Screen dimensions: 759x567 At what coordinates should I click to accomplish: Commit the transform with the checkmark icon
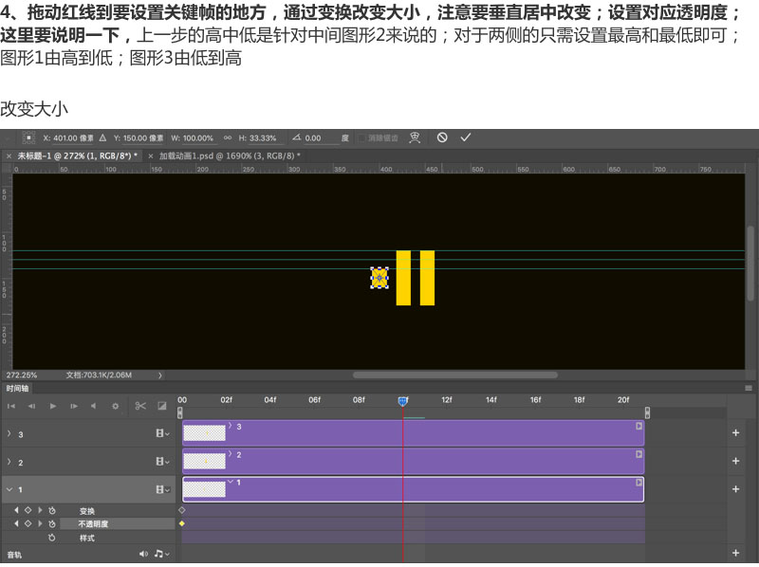pyautogui.click(x=466, y=137)
